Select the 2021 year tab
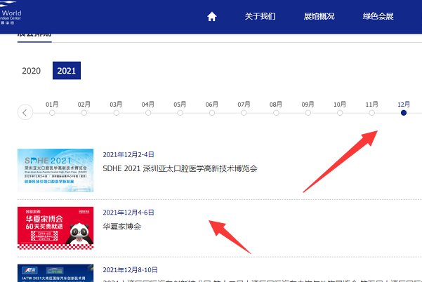The width and height of the screenshot is (422, 282). point(67,71)
